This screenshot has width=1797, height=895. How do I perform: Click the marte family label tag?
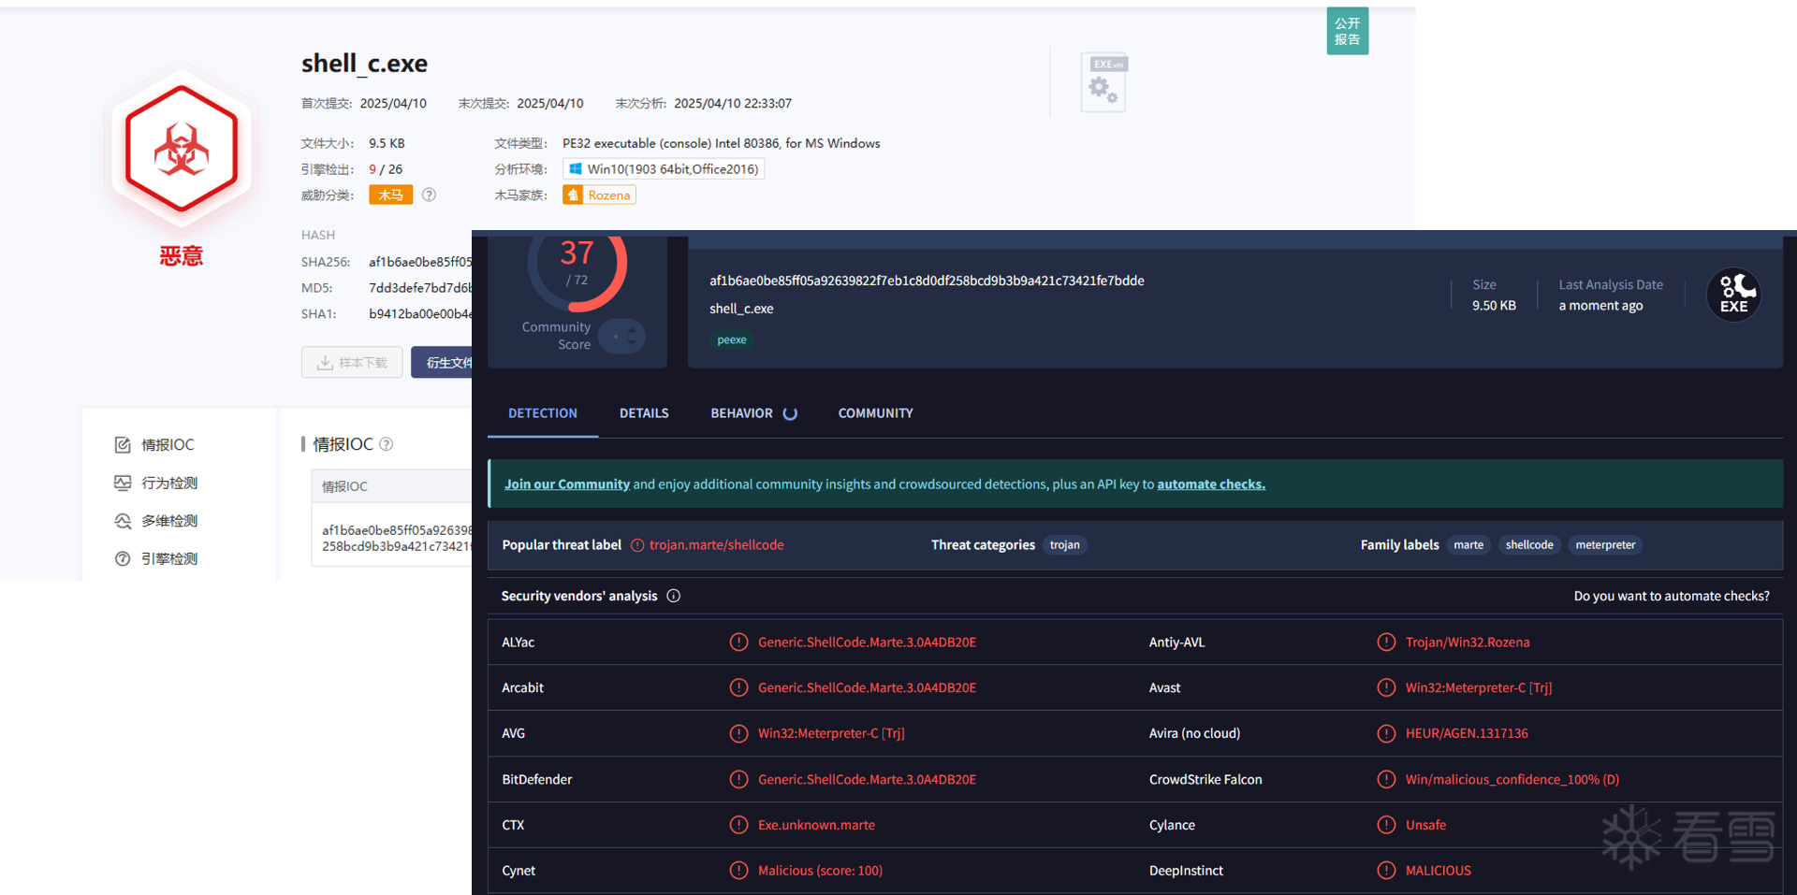[1468, 545]
